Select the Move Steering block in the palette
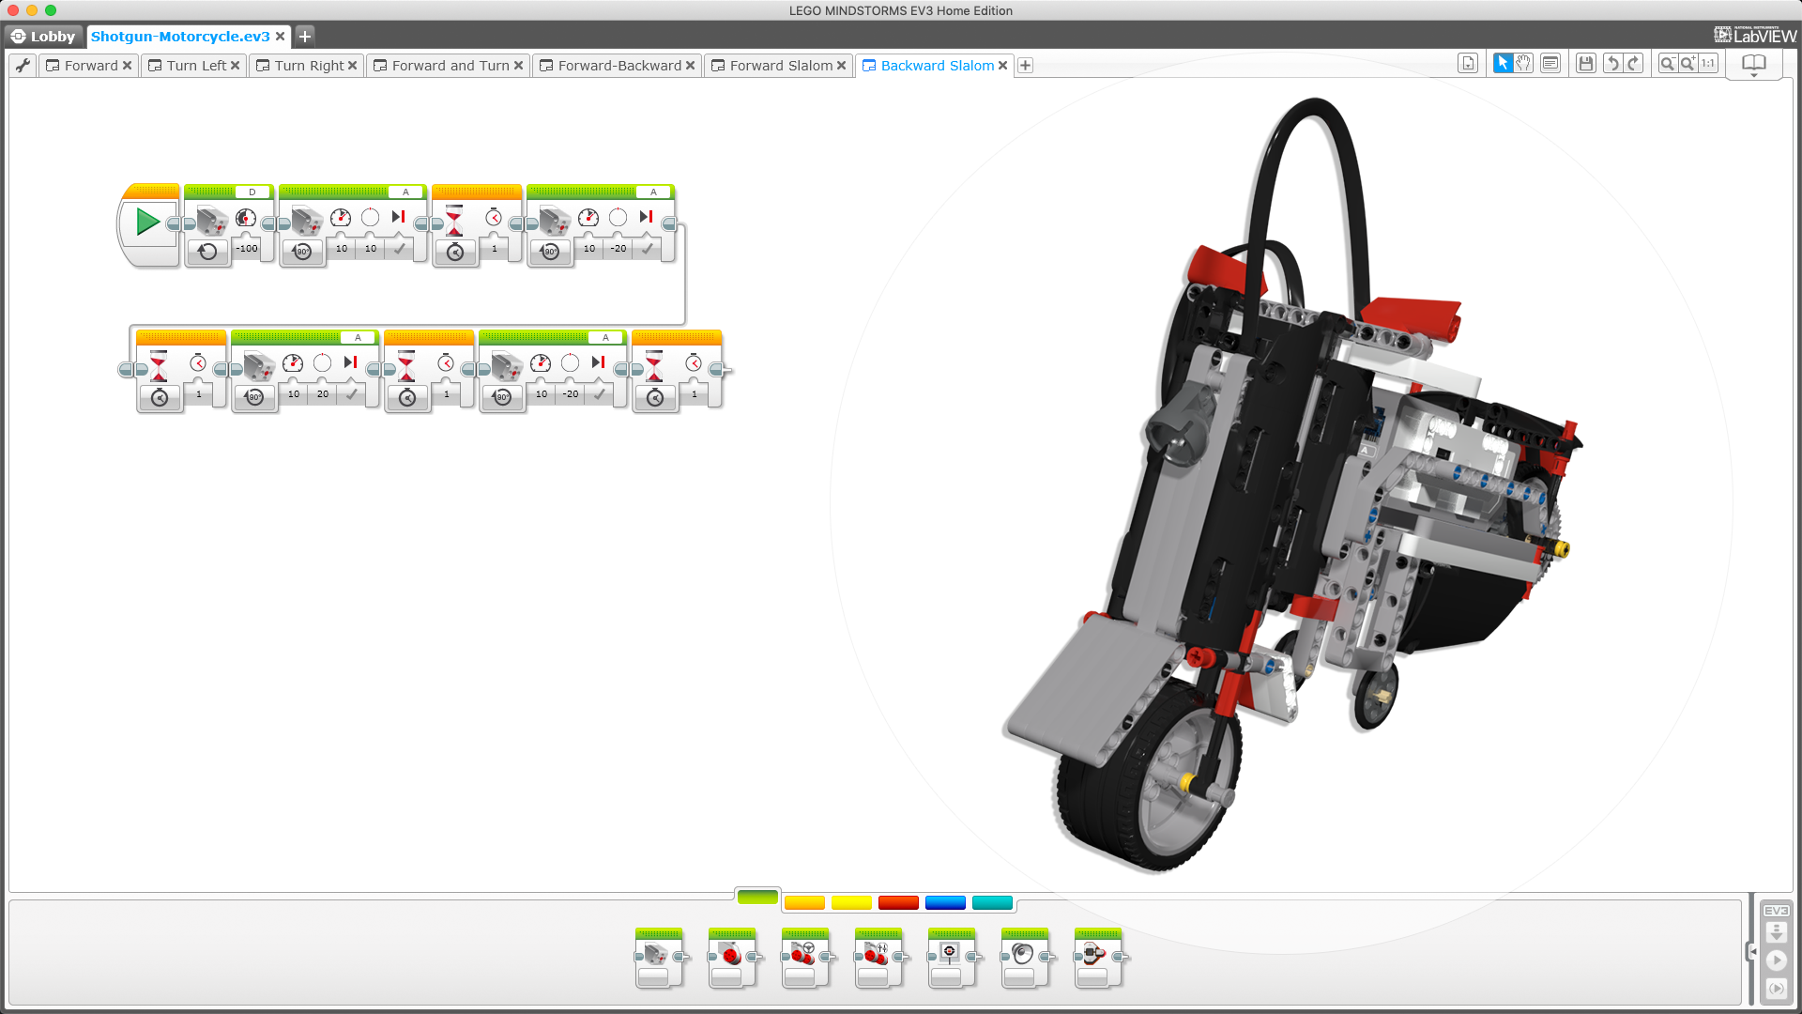This screenshot has width=1802, height=1014. [x=805, y=958]
